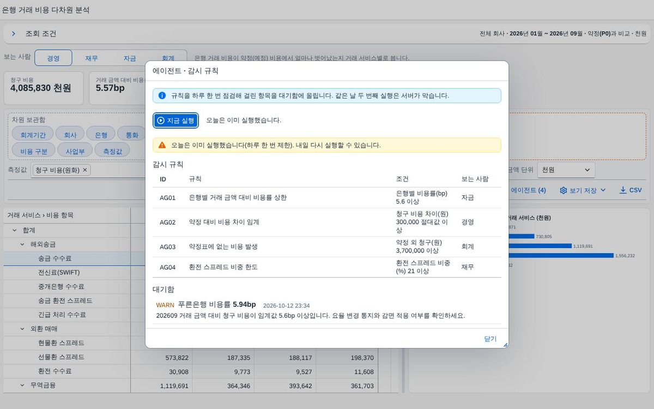Select the 환전 수수료 tree row
Screen dimensions: 654x409
pyautogui.click(x=67, y=371)
